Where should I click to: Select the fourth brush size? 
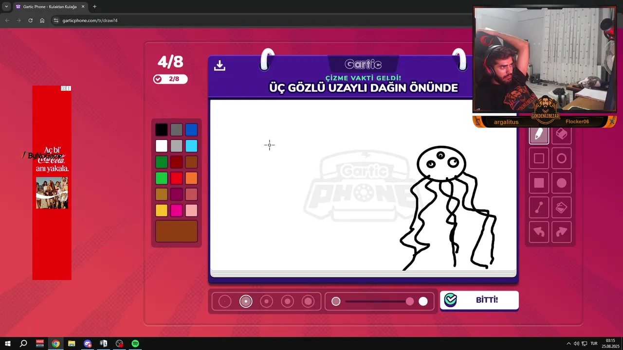point(287,301)
